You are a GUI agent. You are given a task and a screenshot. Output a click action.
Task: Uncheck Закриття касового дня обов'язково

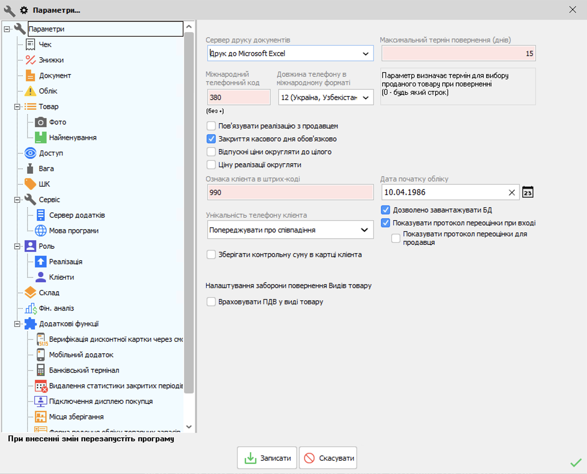[211, 139]
